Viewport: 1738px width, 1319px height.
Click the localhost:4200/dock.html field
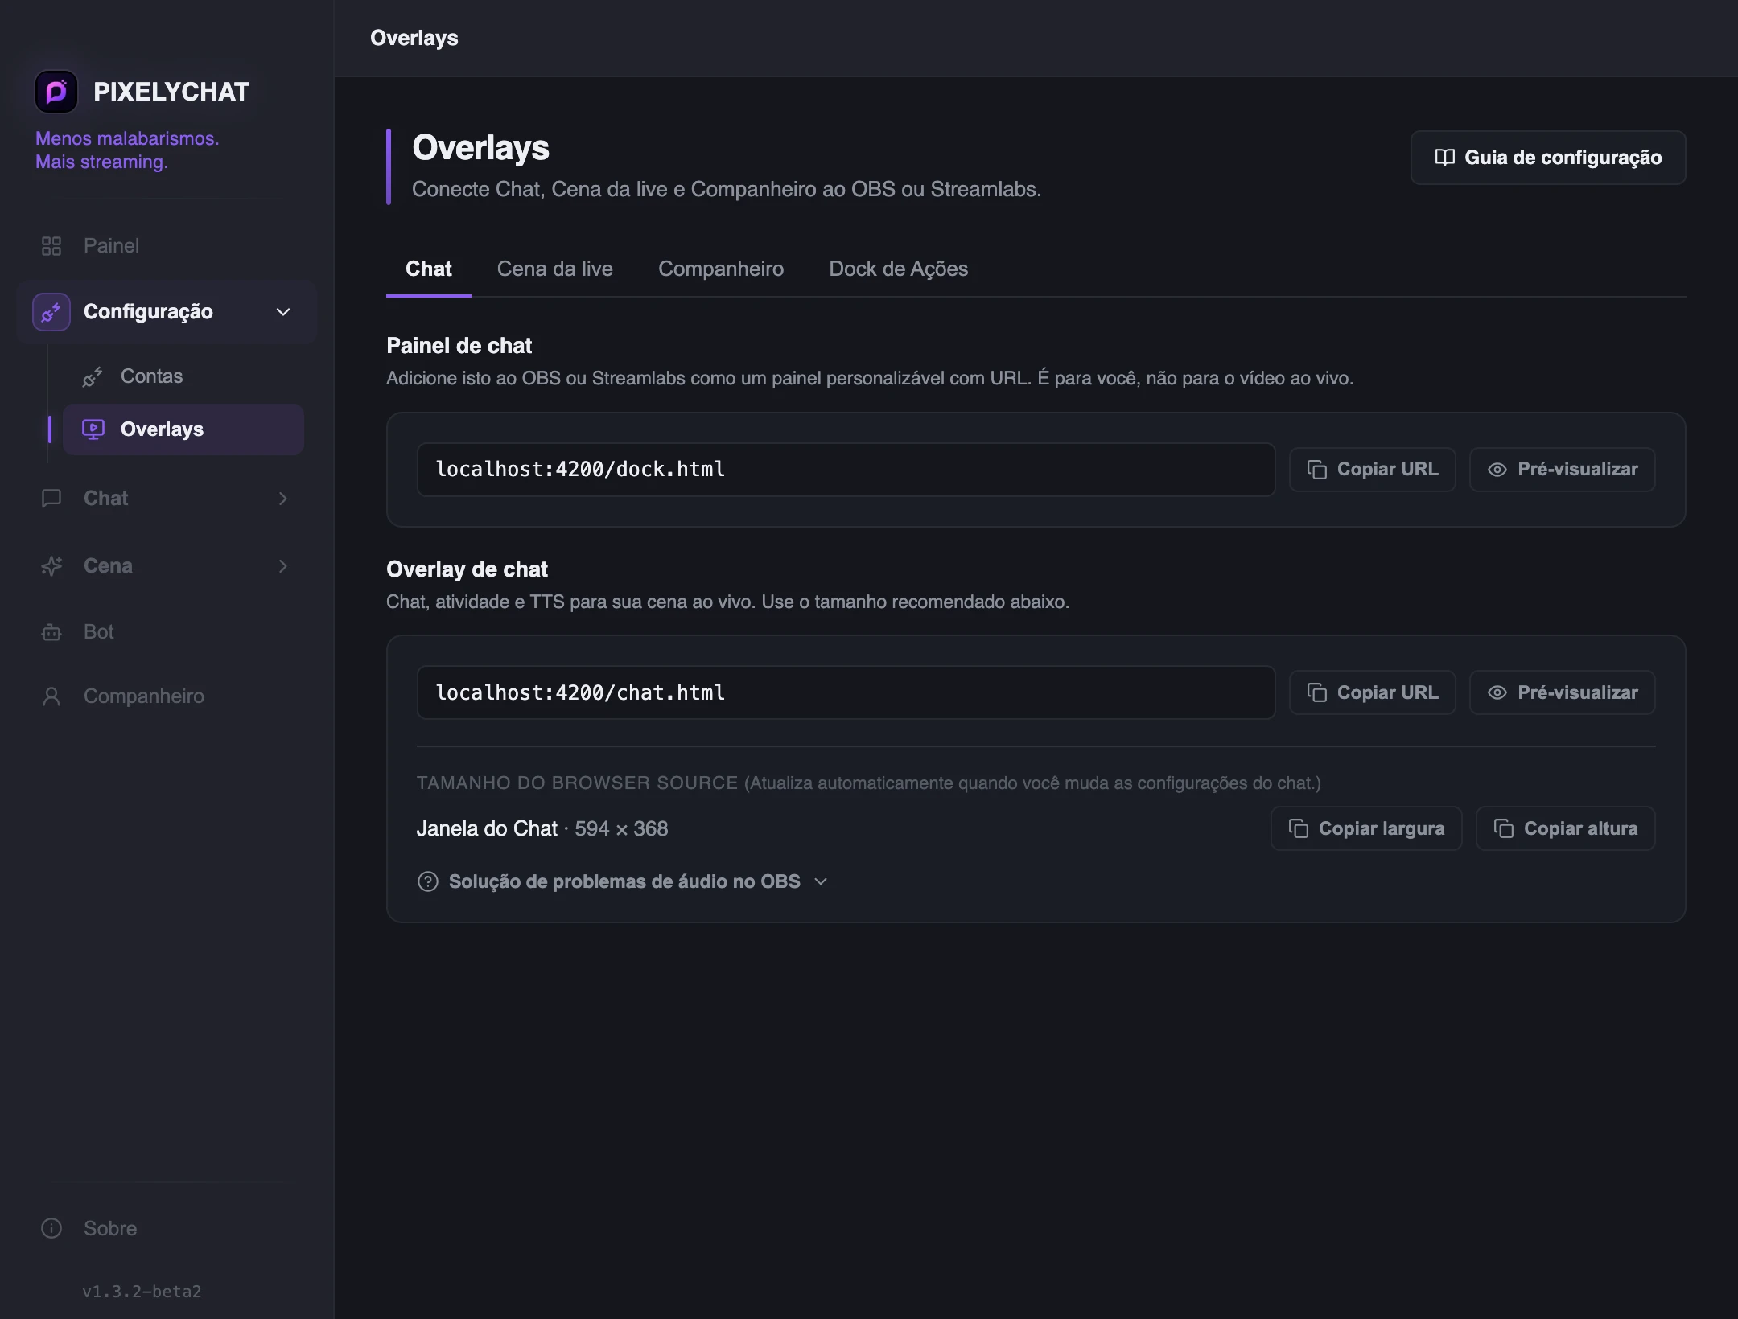coord(846,470)
